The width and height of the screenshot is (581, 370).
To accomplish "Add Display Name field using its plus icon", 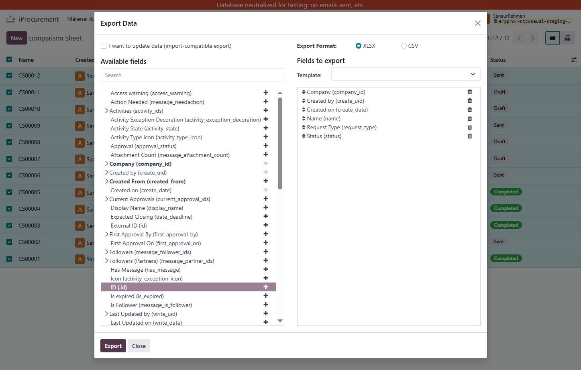I will coord(265,207).
